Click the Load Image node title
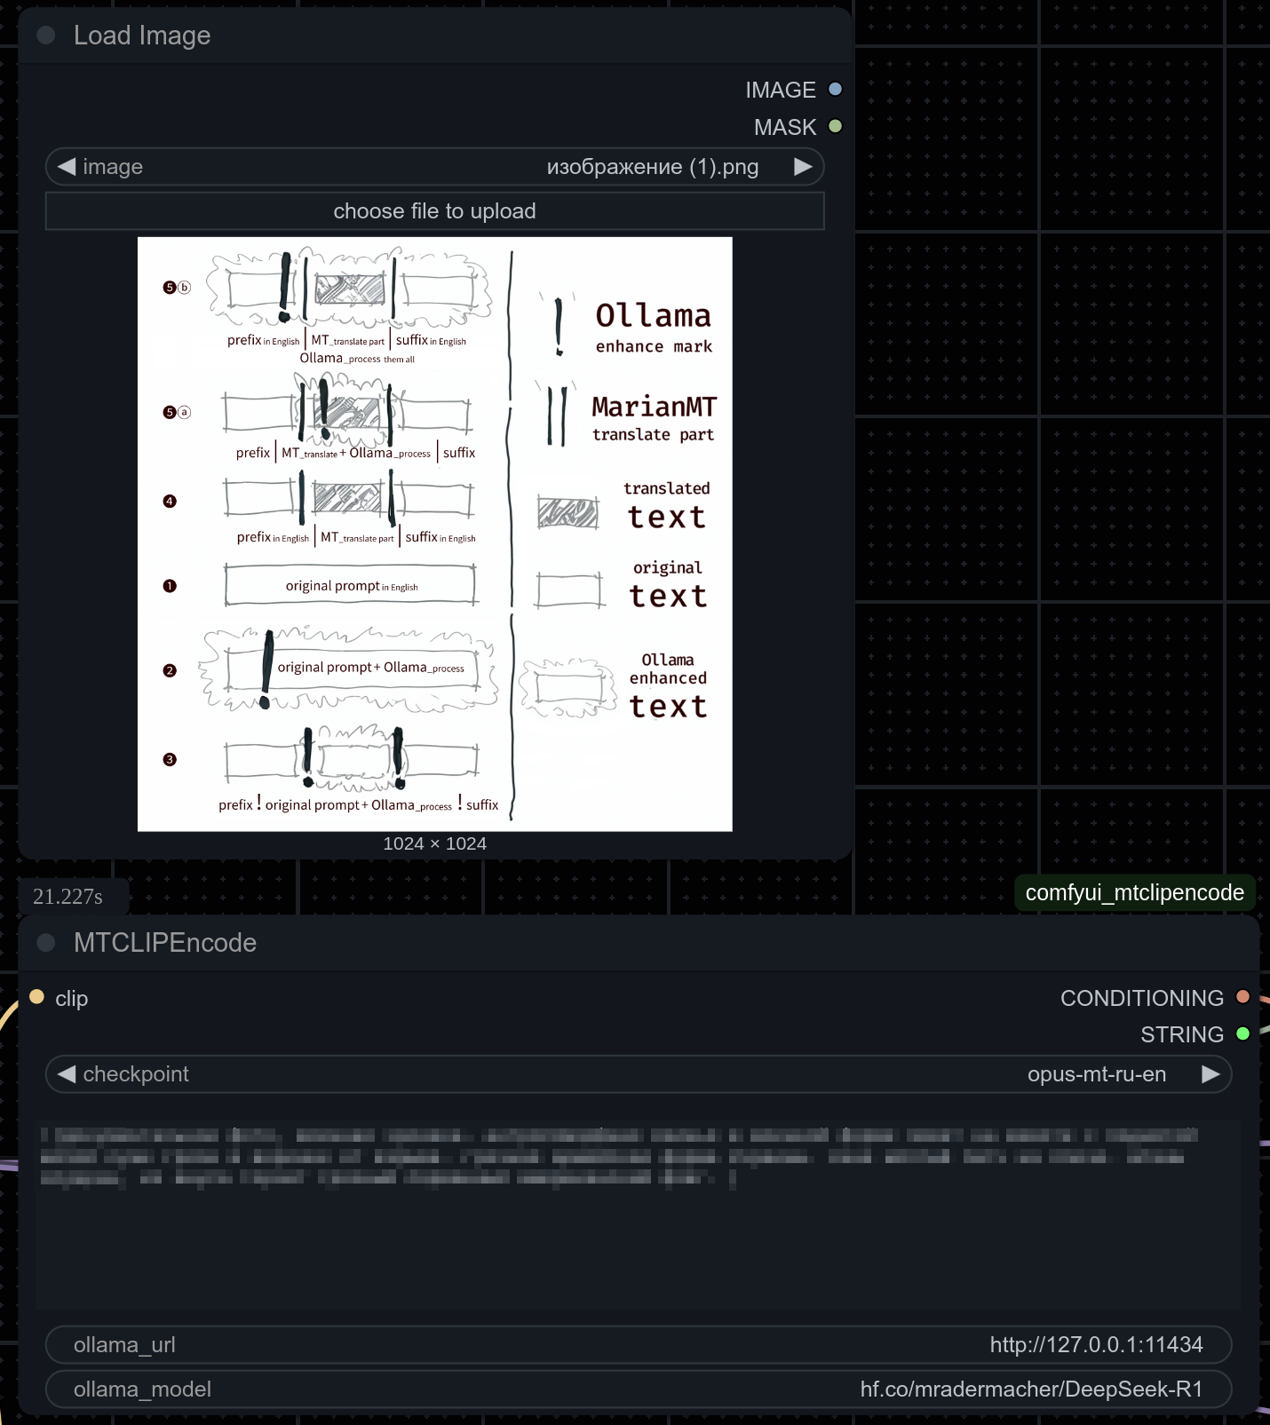1270x1425 pixels. (x=142, y=36)
